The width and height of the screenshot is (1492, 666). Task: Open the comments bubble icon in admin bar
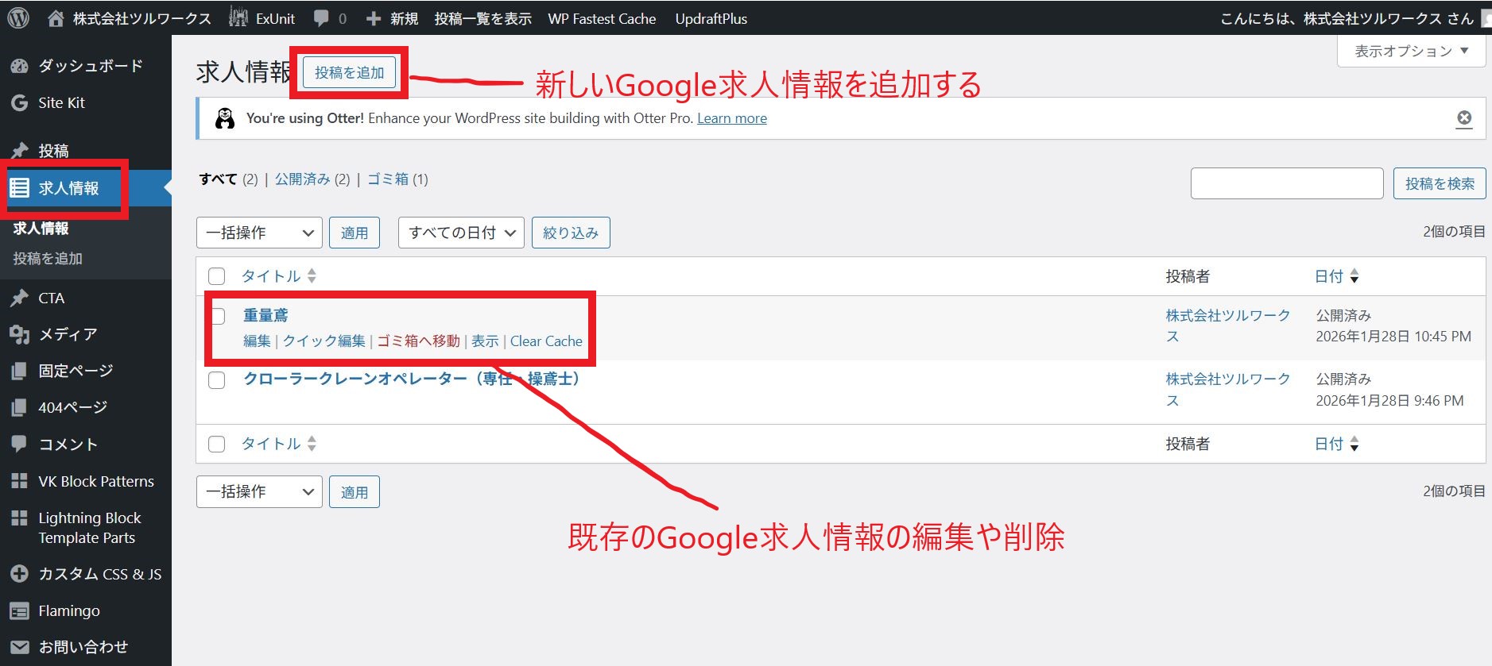tap(322, 18)
